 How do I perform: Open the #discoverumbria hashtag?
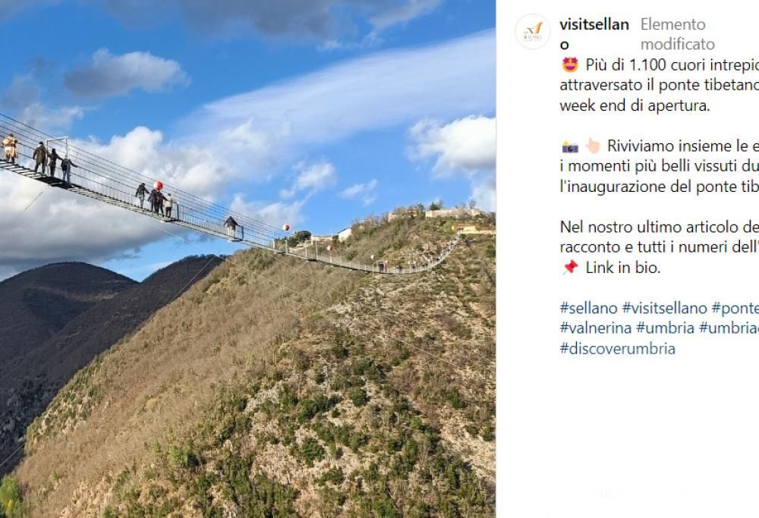pos(617,349)
